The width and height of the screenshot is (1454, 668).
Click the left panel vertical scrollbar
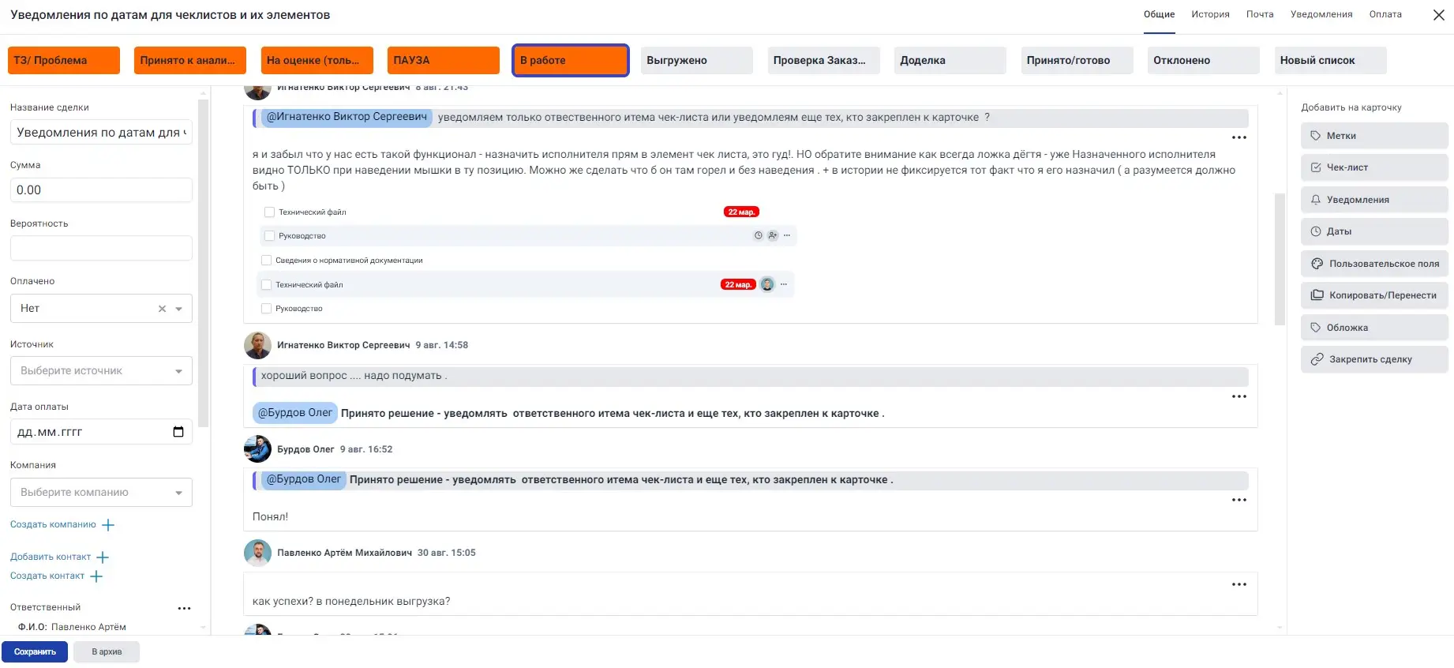click(203, 263)
